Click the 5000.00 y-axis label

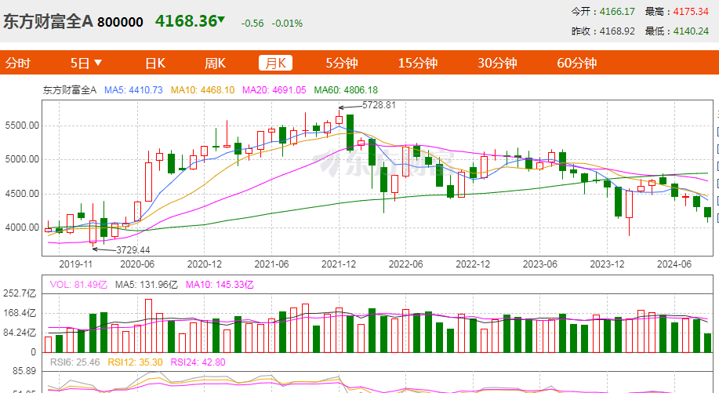tap(22, 159)
